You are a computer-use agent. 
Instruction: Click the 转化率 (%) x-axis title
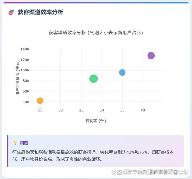[x=96, y=121]
